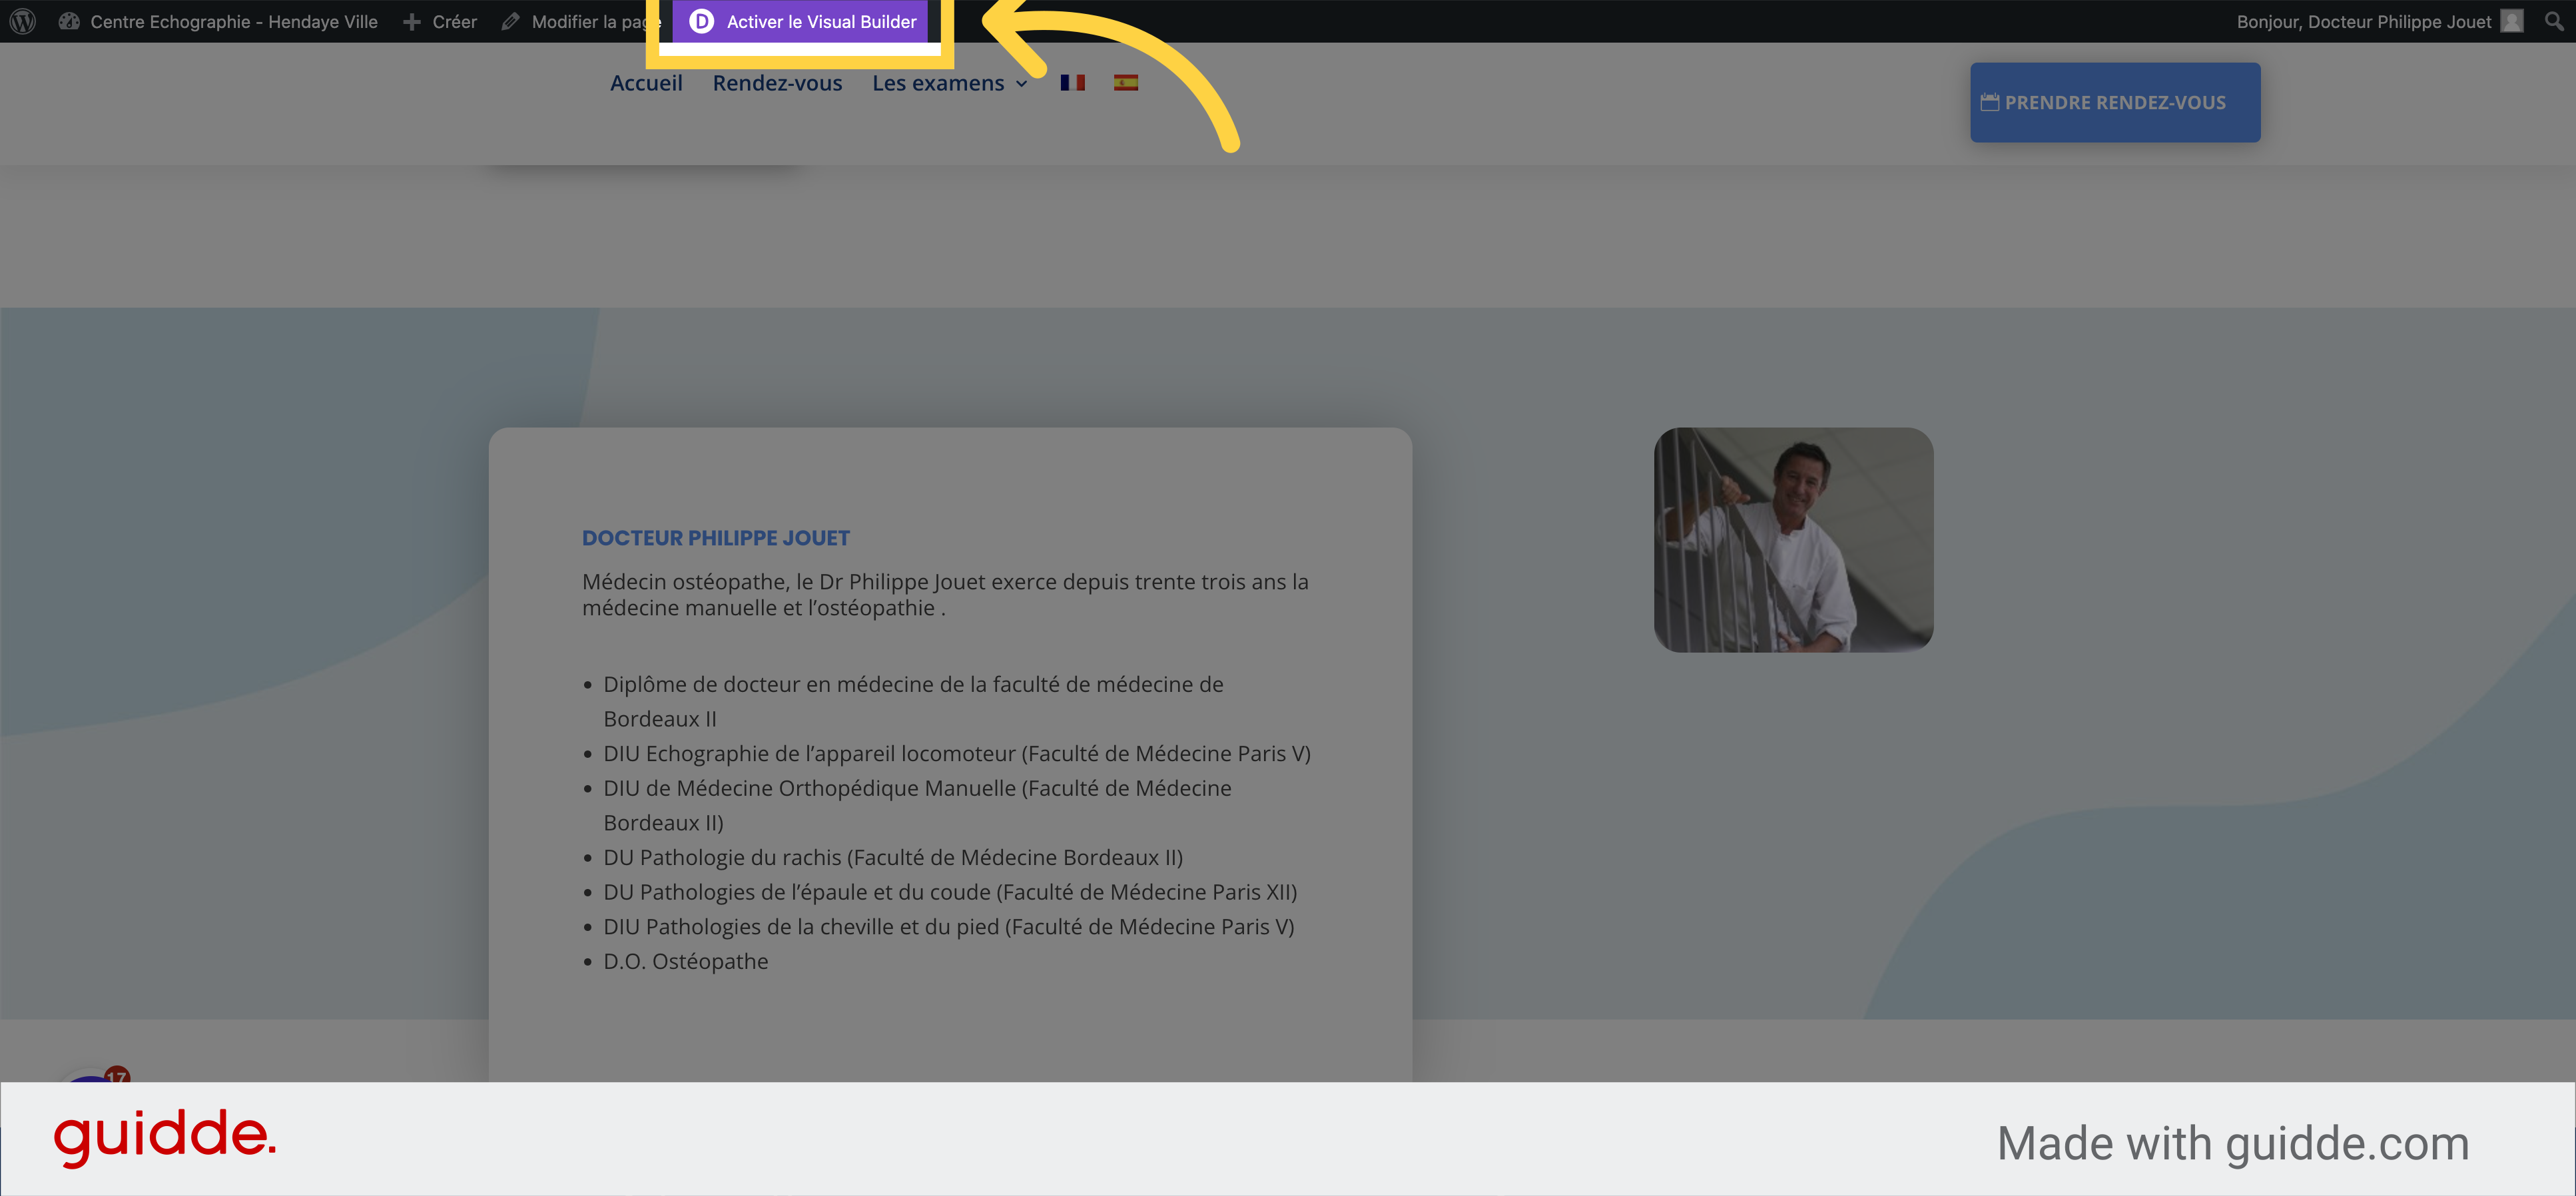Screen dimensions: 2576x1196
Task: Click the PRENDRE RENDEZ-VOUS button
Action: [x=2114, y=102]
